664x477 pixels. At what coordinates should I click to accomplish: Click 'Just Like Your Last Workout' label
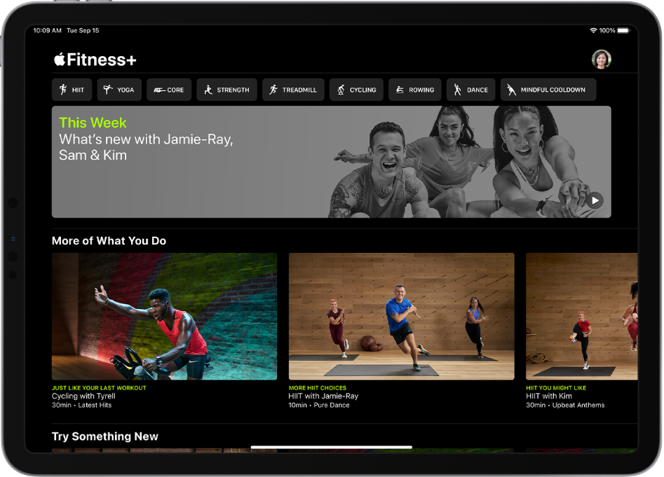point(99,388)
